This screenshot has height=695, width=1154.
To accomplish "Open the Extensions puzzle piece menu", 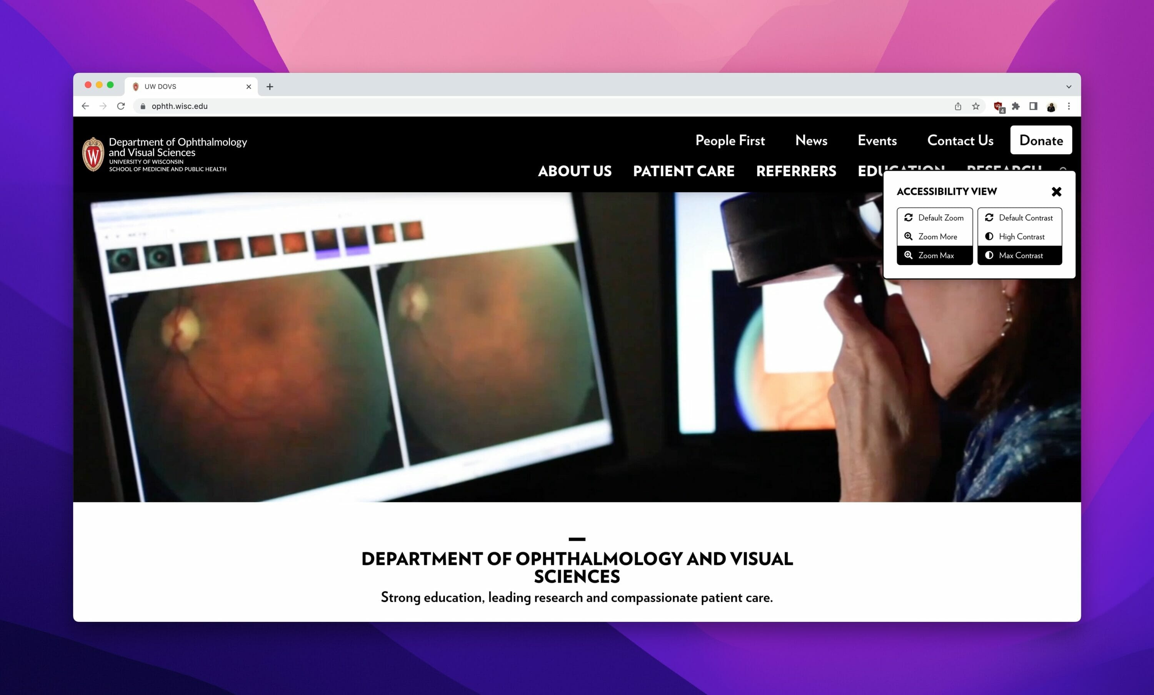I will (x=1016, y=106).
